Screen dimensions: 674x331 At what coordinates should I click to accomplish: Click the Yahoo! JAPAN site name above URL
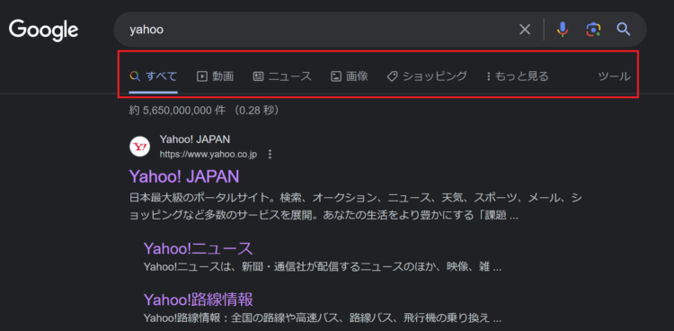click(x=195, y=139)
